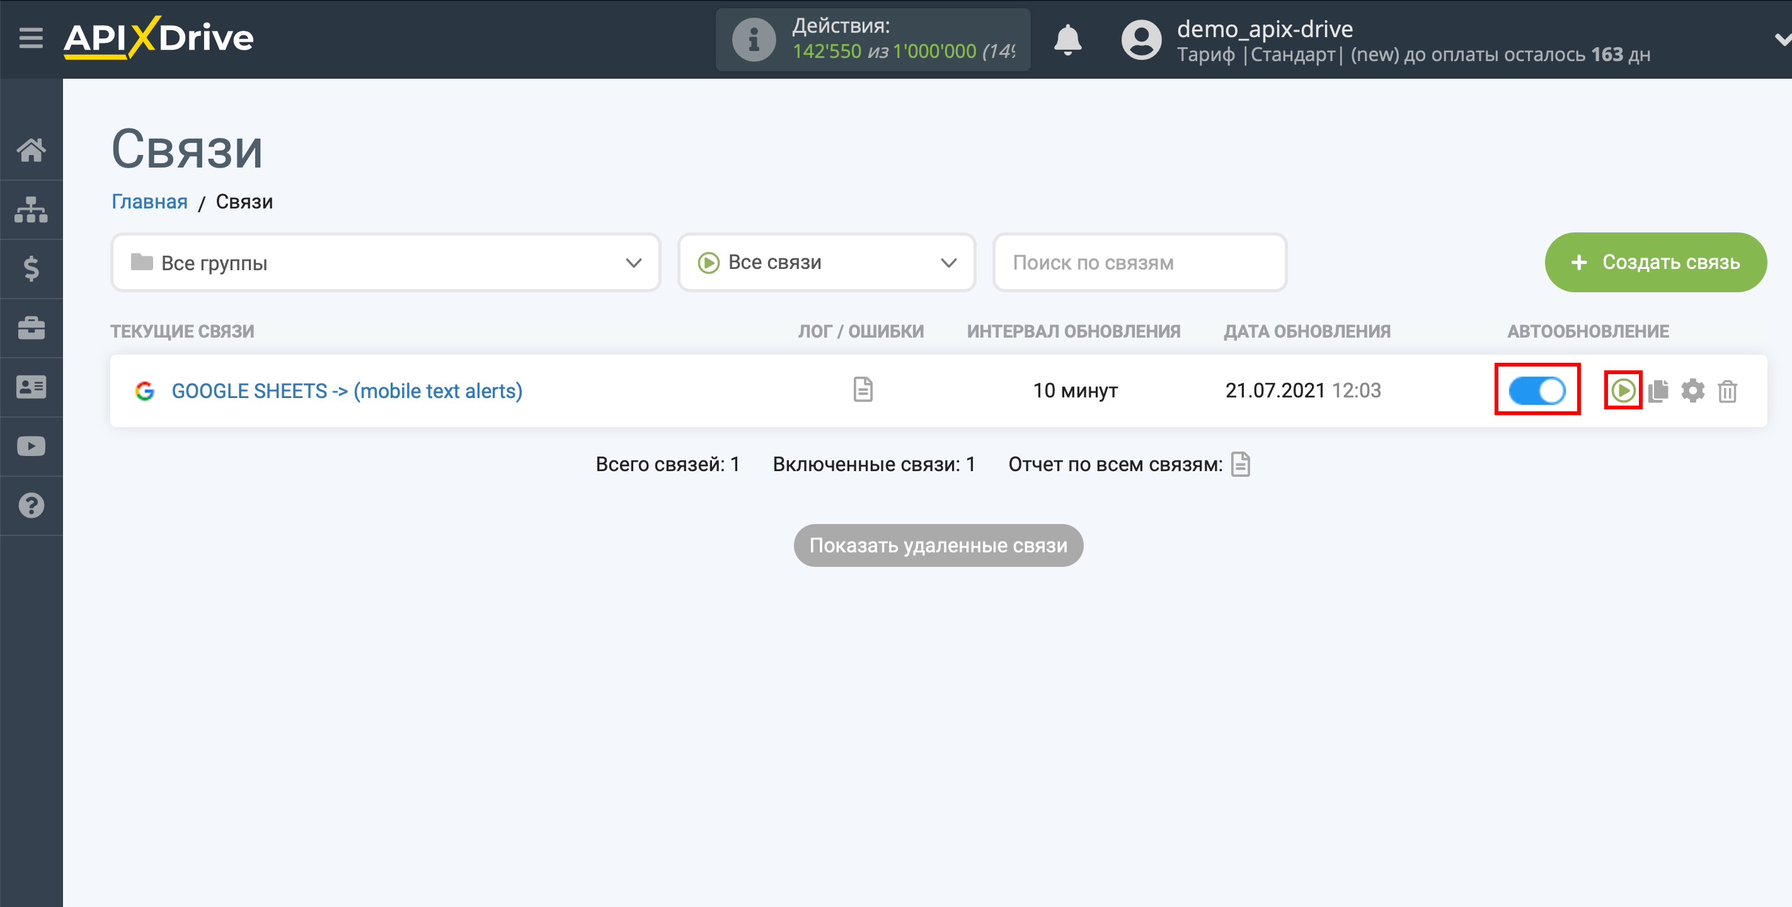This screenshot has width=1792, height=907.
Task: Click the settings gear icon for the connection
Action: [1692, 390]
